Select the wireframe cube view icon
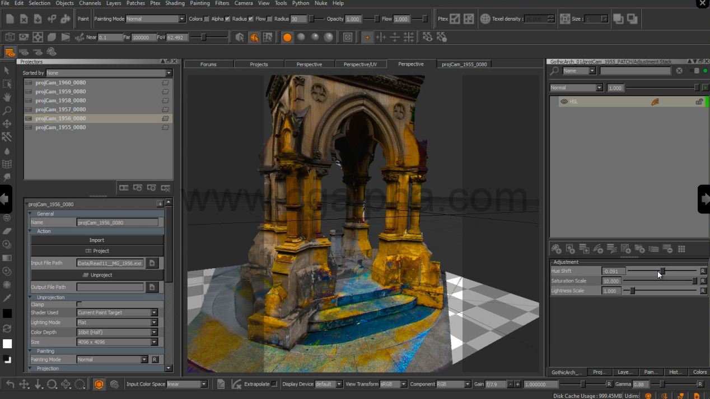Image resolution: width=710 pixels, height=399 pixels. click(x=10, y=37)
